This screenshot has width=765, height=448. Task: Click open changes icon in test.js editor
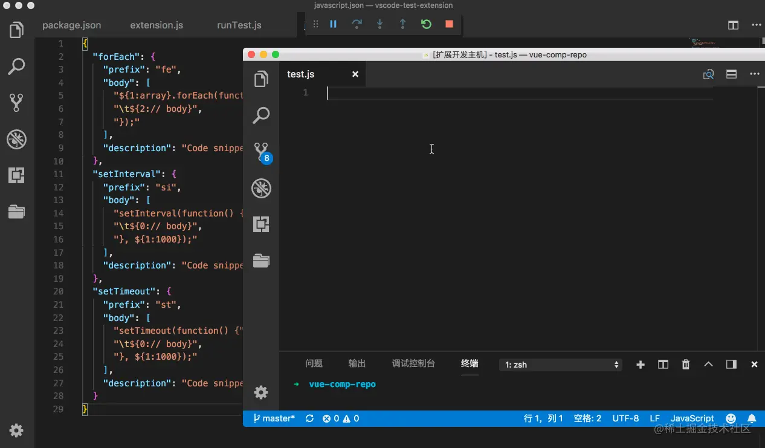708,74
